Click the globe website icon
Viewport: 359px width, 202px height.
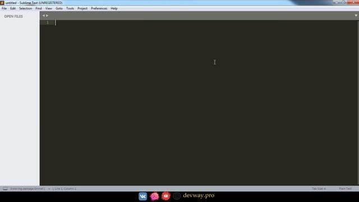tap(177, 196)
